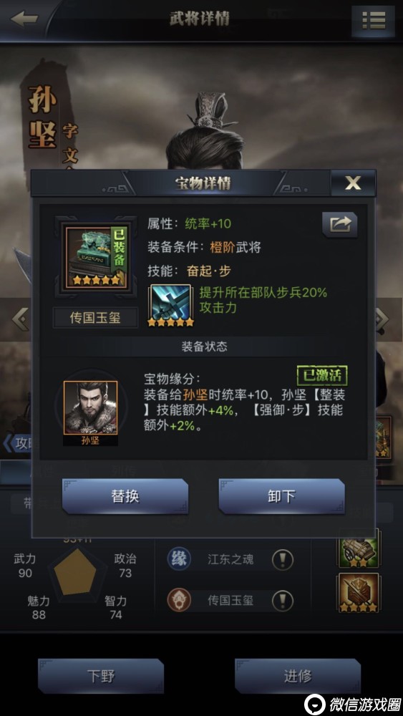Go to previous general with left chevron

pyautogui.click(x=19, y=319)
